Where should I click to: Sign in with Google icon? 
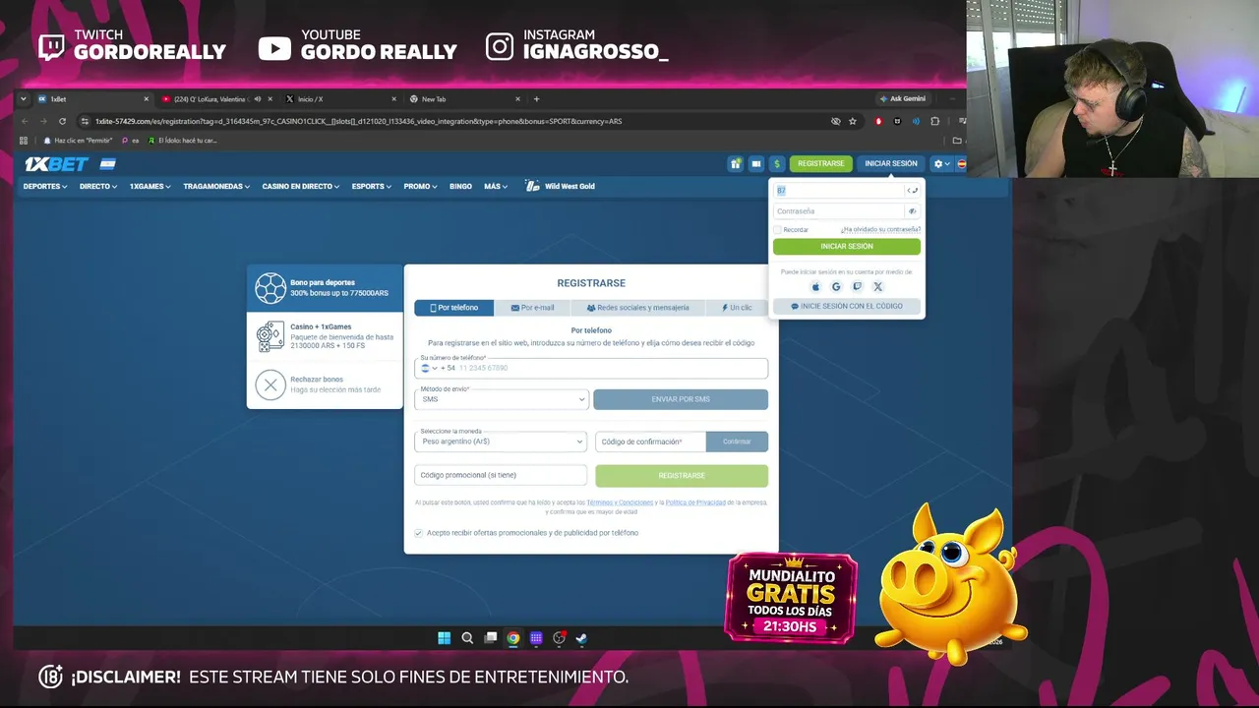tap(836, 287)
